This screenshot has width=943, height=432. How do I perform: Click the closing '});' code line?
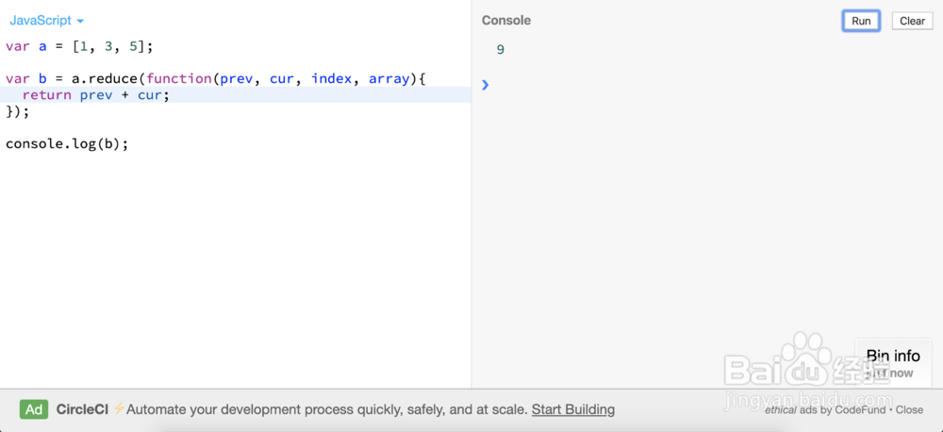pyautogui.click(x=18, y=111)
